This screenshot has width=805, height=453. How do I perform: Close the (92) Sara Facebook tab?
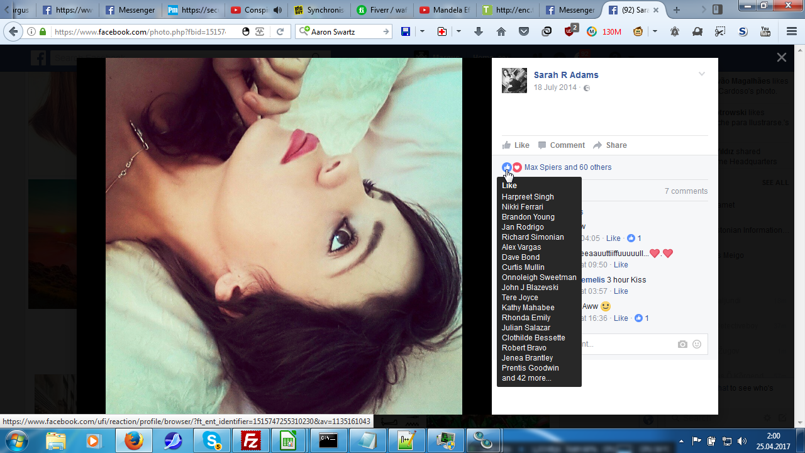click(657, 10)
